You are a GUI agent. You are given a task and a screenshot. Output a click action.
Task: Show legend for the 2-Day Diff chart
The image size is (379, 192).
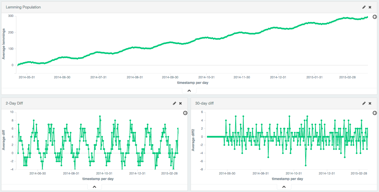(185, 113)
